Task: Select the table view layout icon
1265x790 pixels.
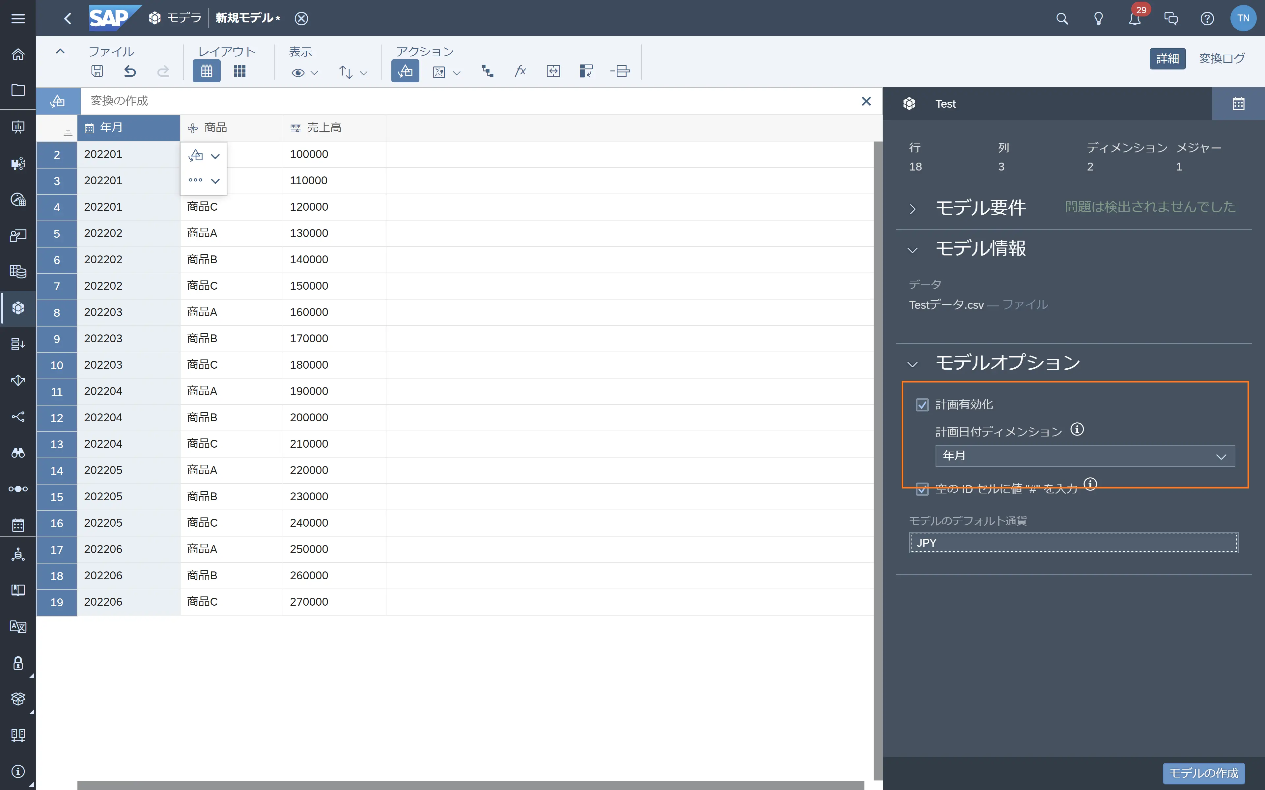Action: (207, 71)
